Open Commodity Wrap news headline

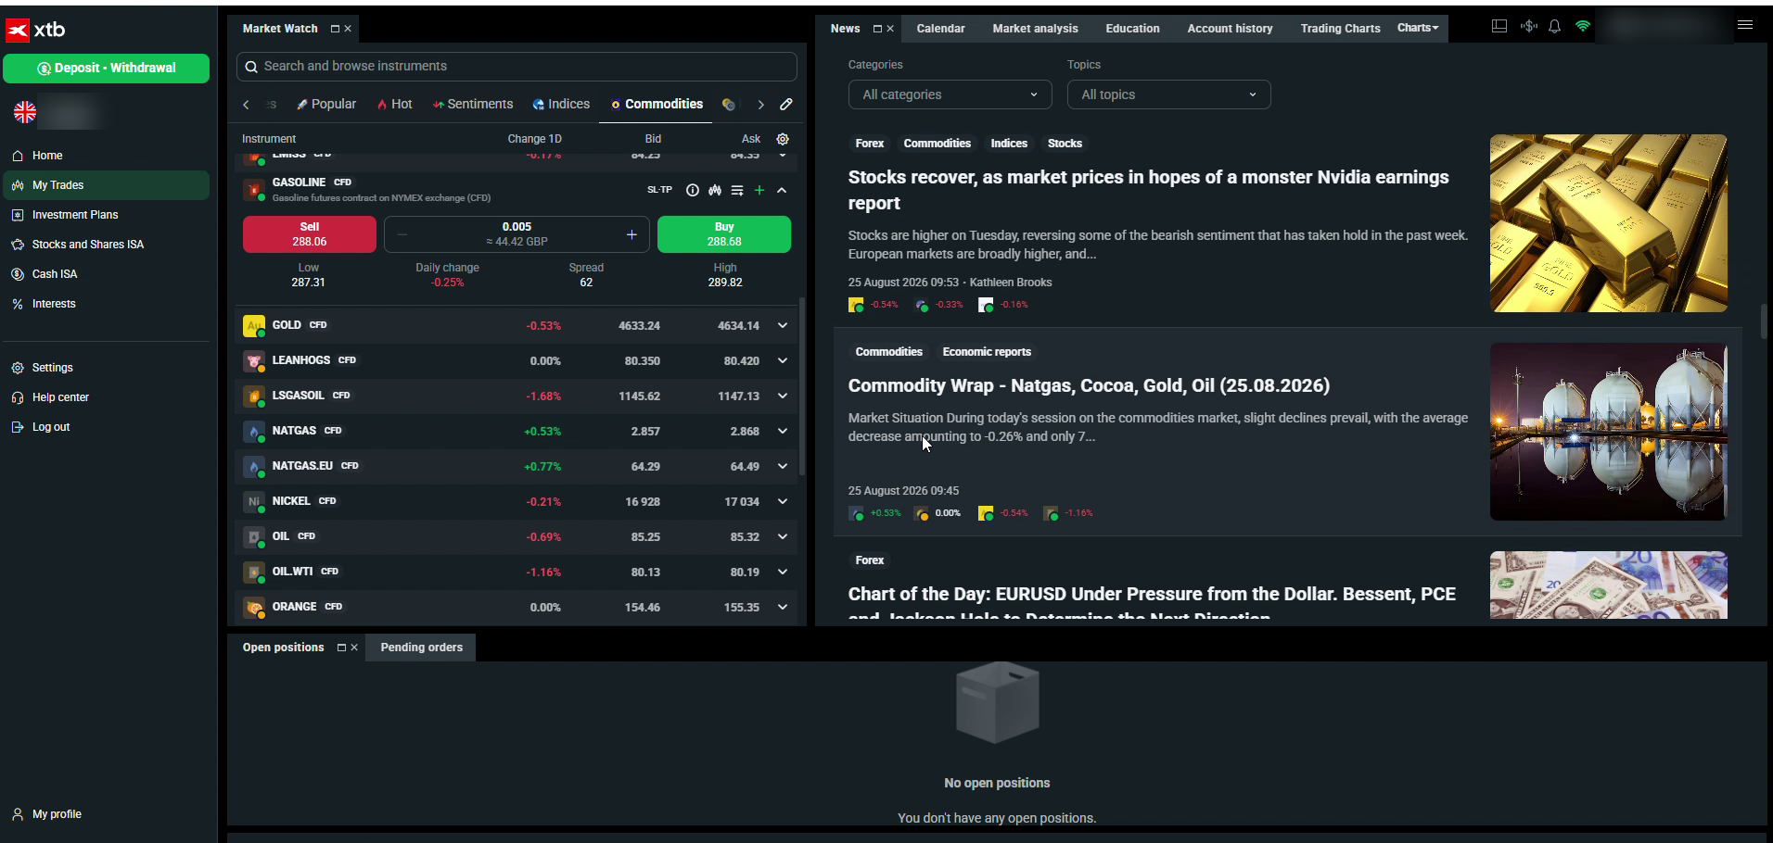pyautogui.click(x=1089, y=386)
